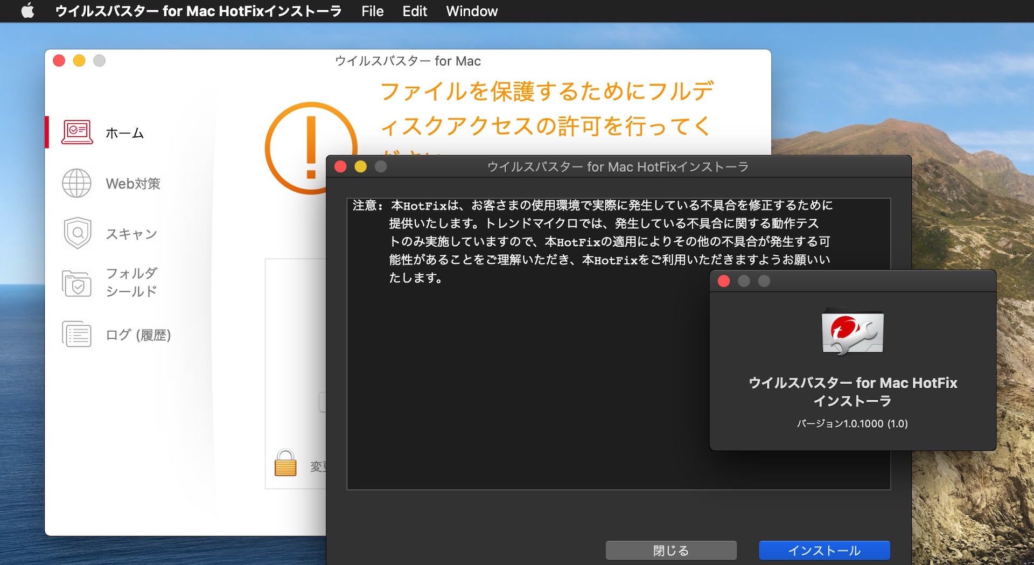Click the padlock icon in main window
This screenshot has width=1034, height=565.
pos(285,463)
